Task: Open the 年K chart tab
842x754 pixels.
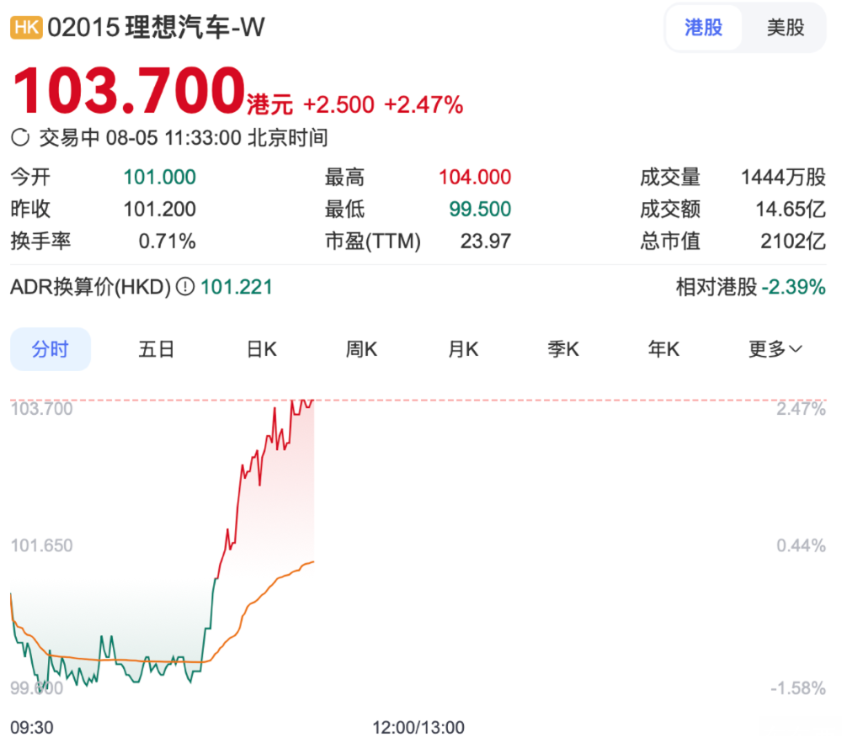Action: pyautogui.click(x=663, y=349)
